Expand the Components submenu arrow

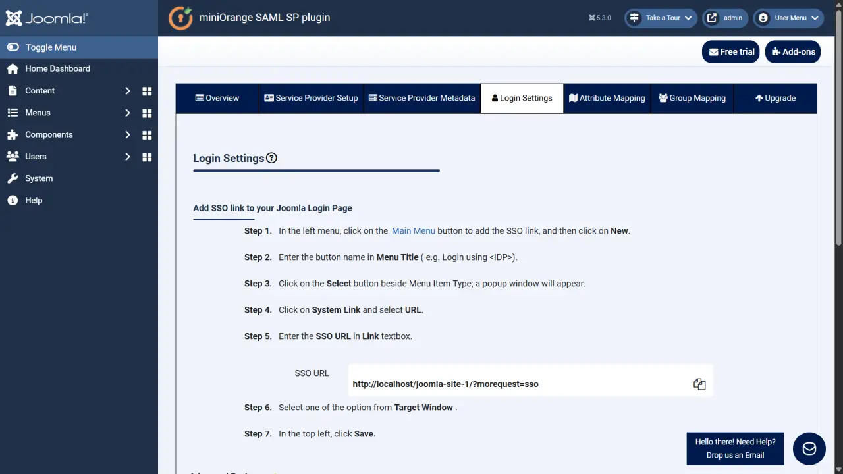tap(128, 135)
